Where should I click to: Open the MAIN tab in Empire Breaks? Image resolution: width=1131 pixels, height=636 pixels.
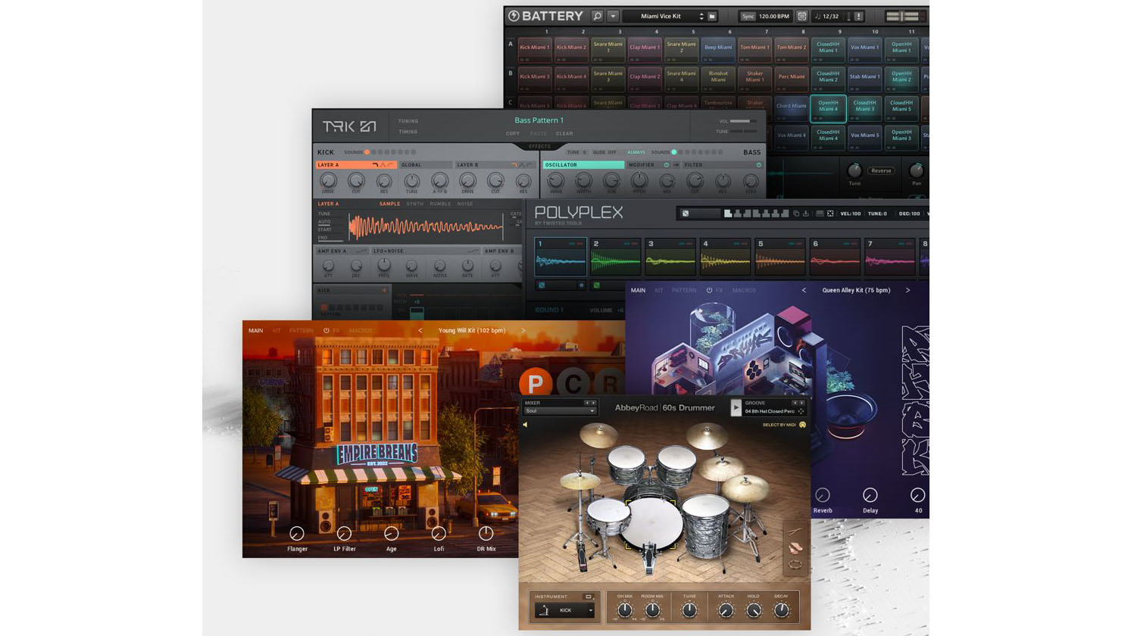pos(256,331)
